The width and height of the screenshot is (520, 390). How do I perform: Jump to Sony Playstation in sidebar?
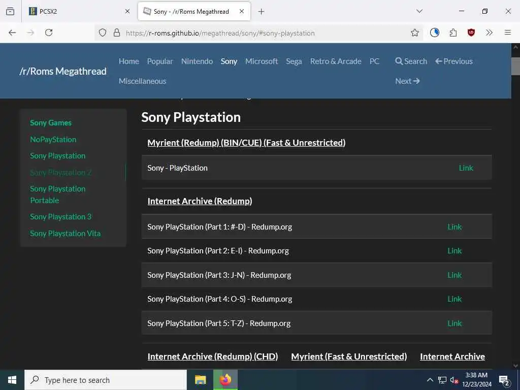pyautogui.click(x=58, y=155)
